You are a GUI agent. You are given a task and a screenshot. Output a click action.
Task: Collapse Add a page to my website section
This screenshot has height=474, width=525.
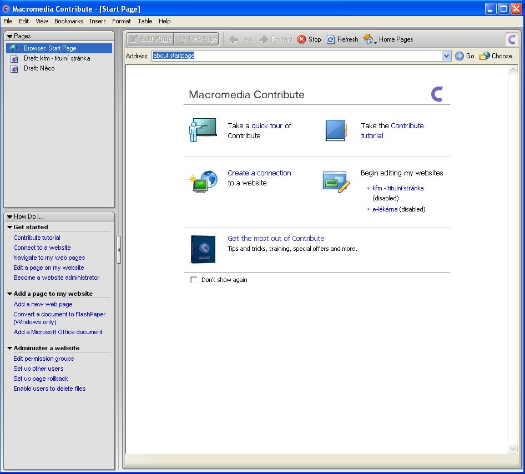coord(9,294)
